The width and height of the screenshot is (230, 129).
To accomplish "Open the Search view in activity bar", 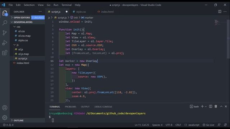I will click(5, 23).
